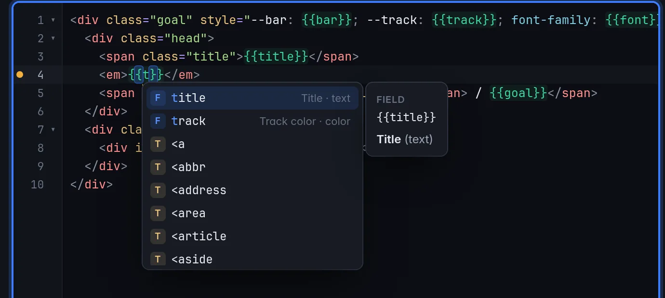This screenshot has width=665, height=298.
Task: Click the orange marker dot on line 4
Action: [20, 74]
